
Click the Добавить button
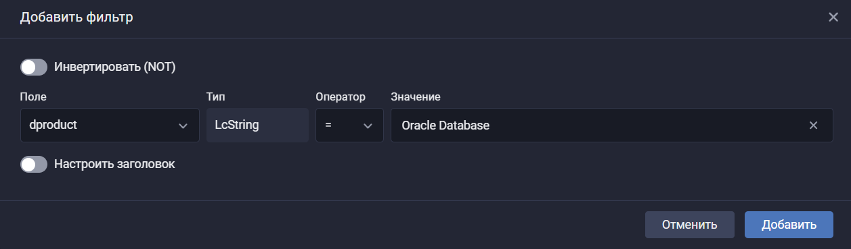pos(789,225)
